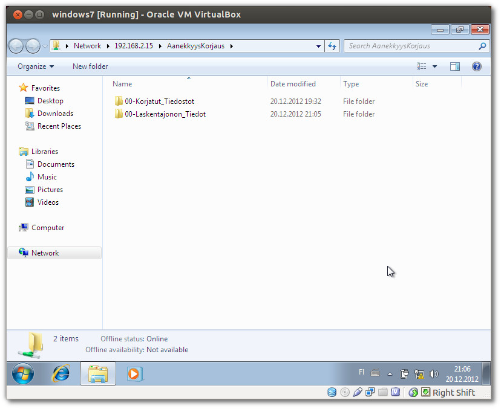Refresh the AanekkyysKorjaus folder view
Screen dimensions: 501x409
pyautogui.click(x=332, y=47)
